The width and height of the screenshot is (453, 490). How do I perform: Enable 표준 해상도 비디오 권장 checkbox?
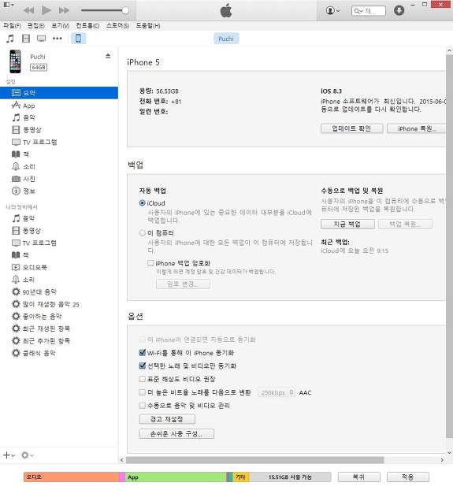[142, 379]
